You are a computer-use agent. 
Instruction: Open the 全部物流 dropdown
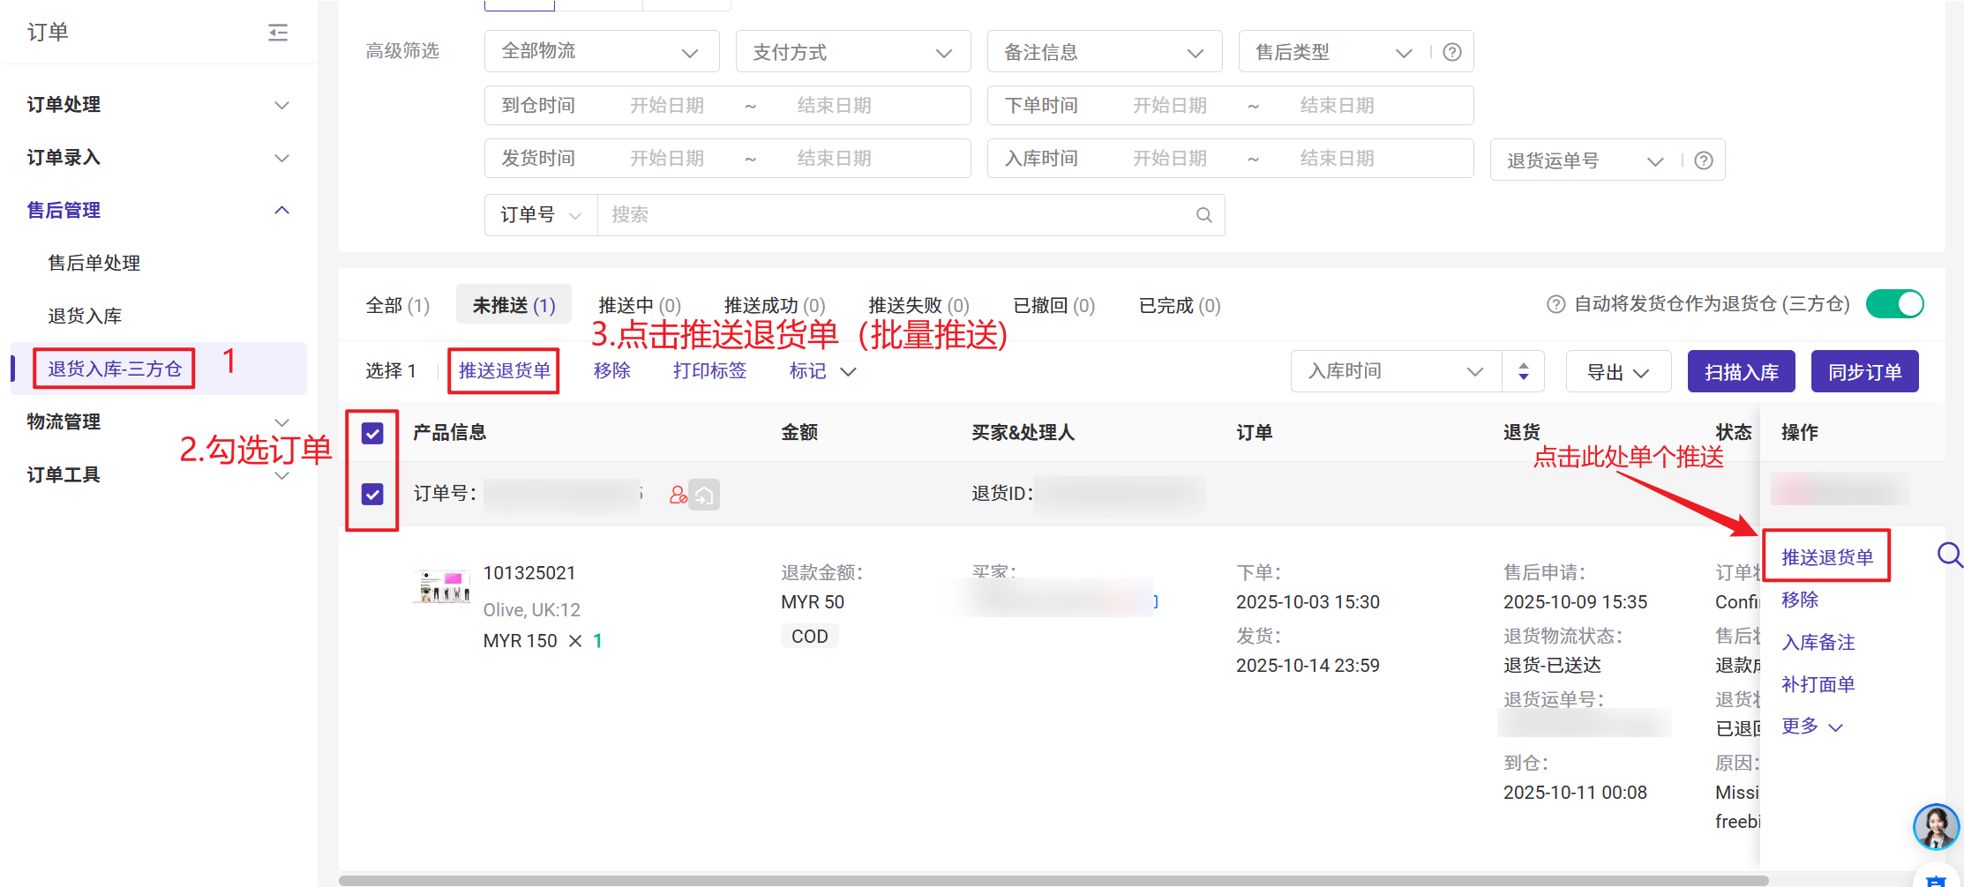click(601, 52)
